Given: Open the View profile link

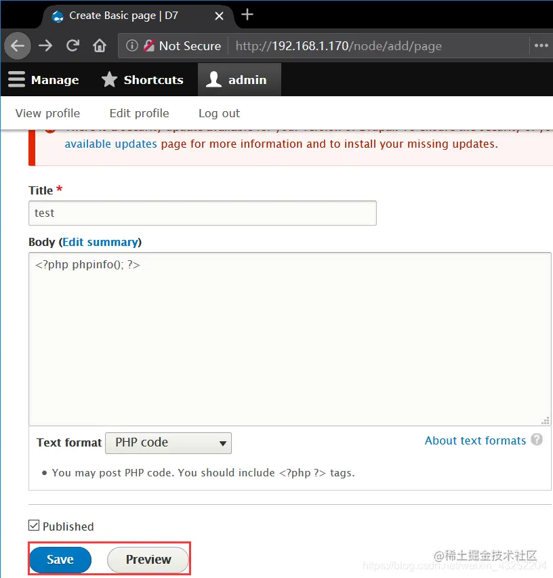Looking at the screenshot, I should 47,113.
